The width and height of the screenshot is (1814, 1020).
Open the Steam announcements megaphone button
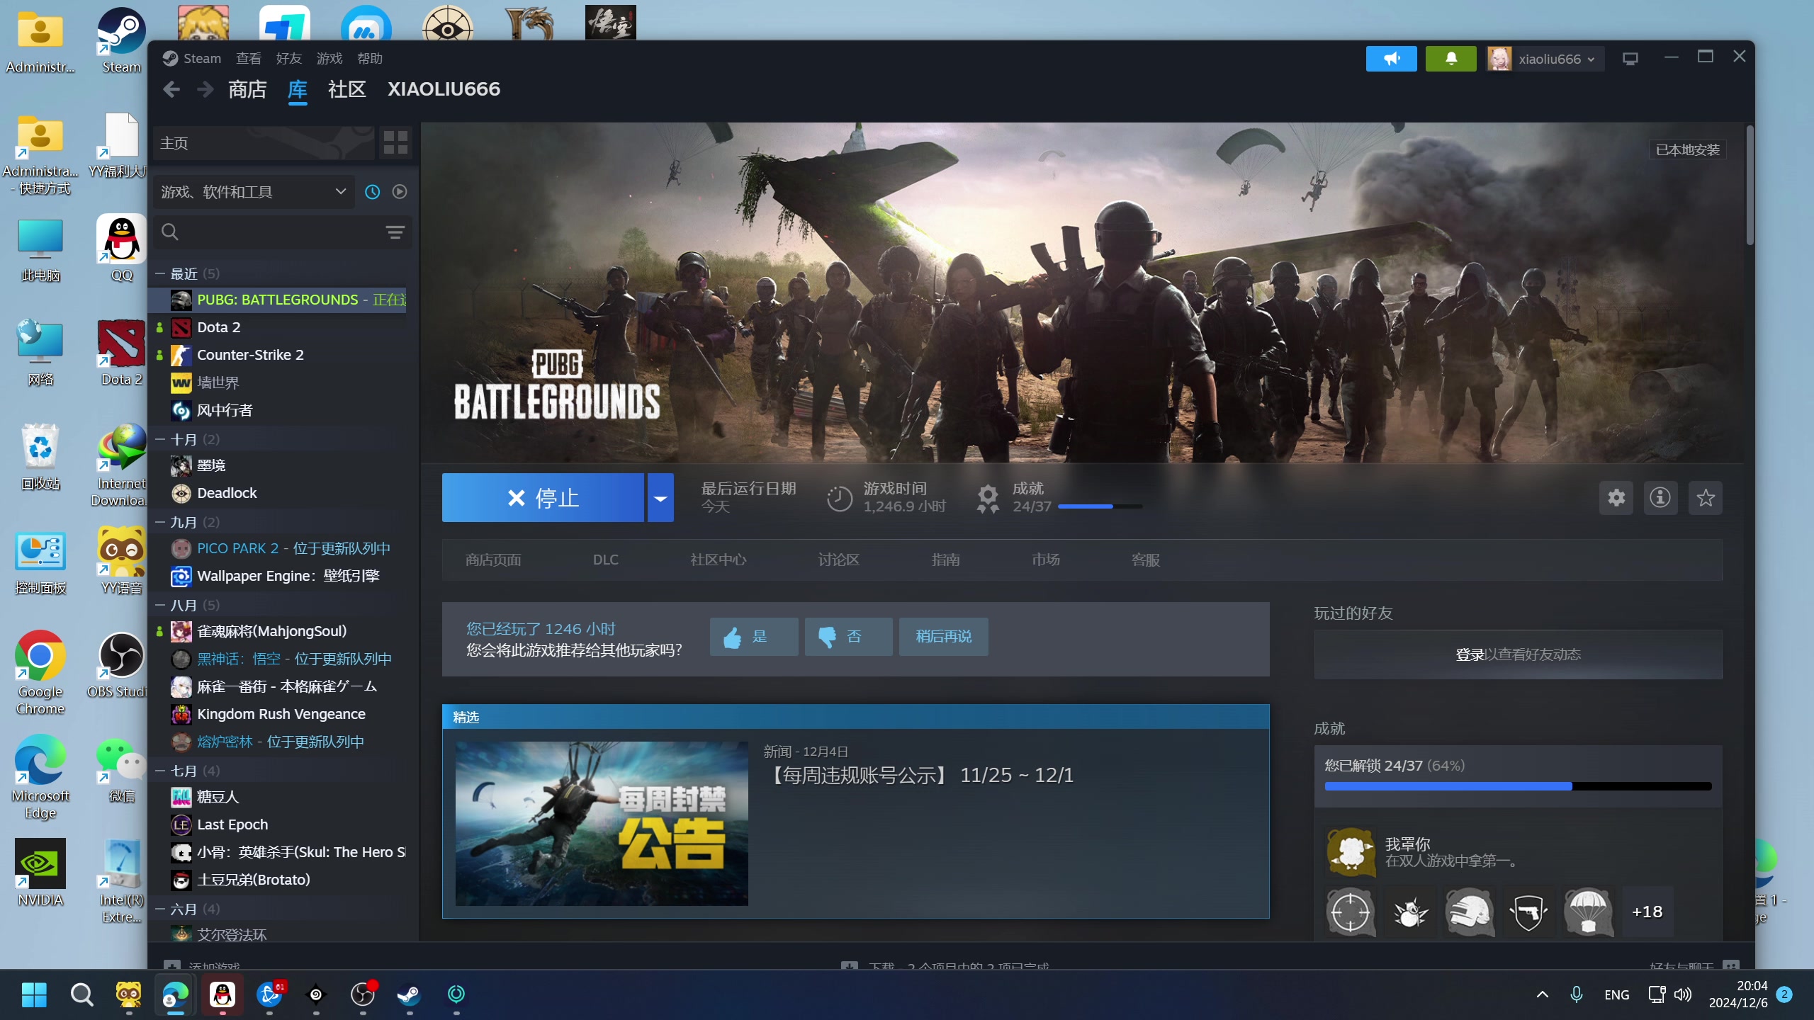click(x=1391, y=59)
